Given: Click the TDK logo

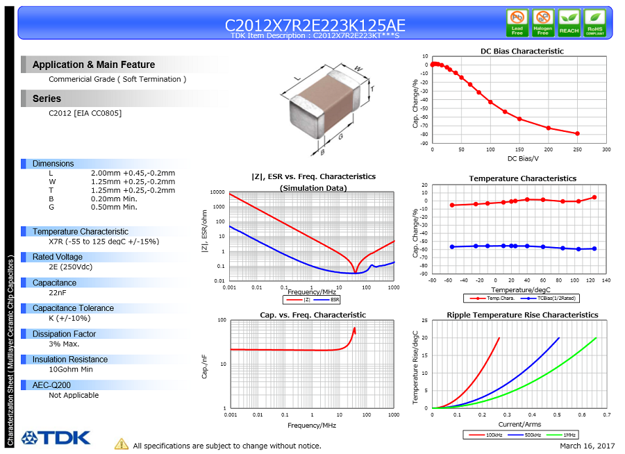Looking at the screenshot, I should pos(56,437).
